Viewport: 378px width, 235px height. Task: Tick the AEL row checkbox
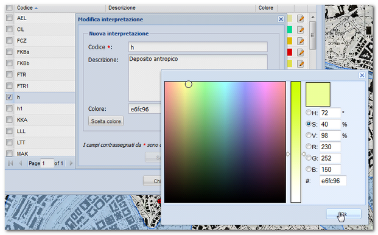[9, 18]
